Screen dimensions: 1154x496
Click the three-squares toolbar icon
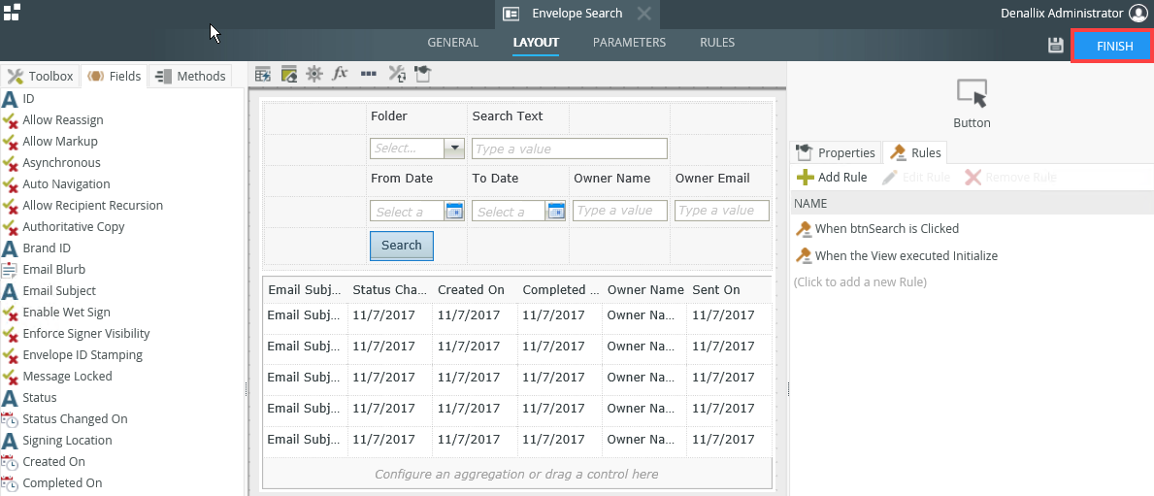369,74
